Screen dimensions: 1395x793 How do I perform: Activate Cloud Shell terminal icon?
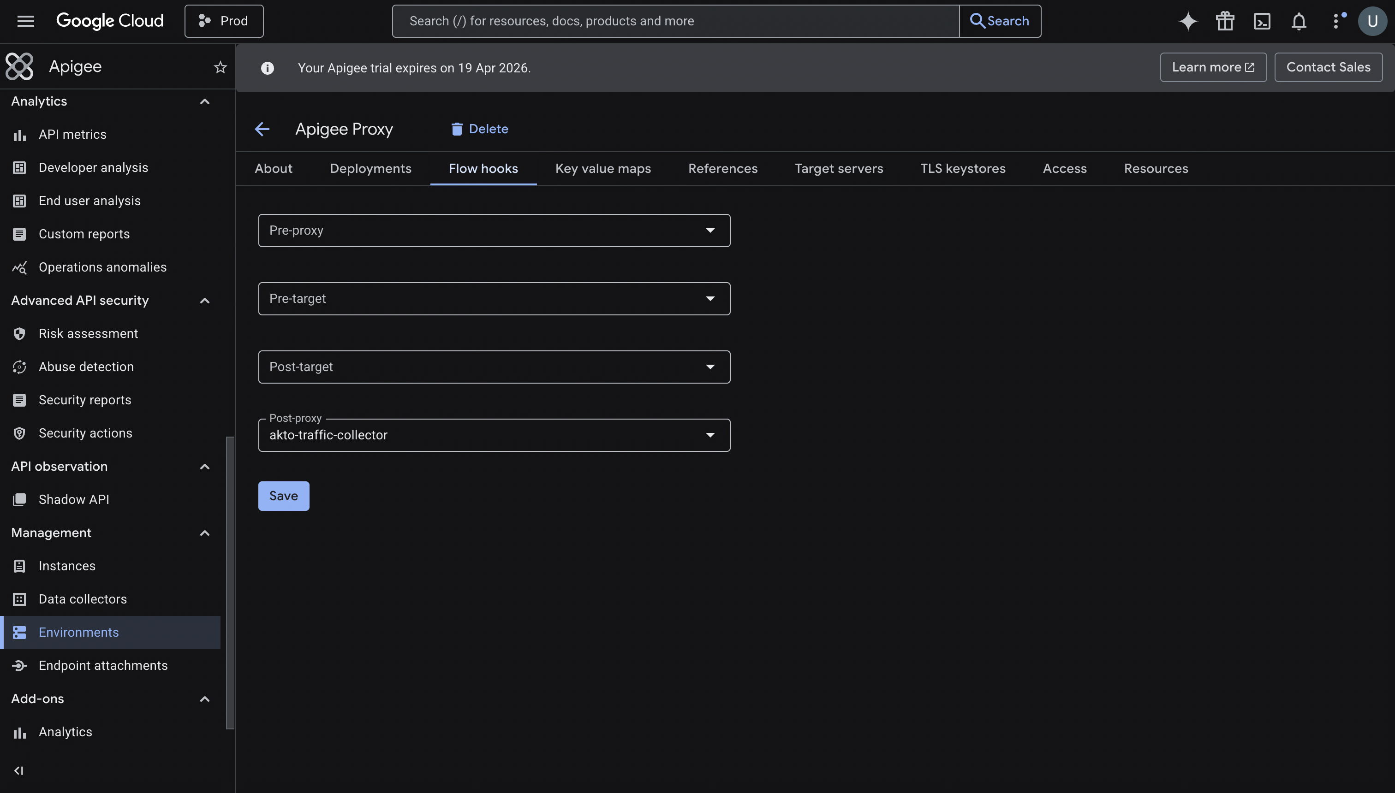pyautogui.click(x=1262, y=21)
